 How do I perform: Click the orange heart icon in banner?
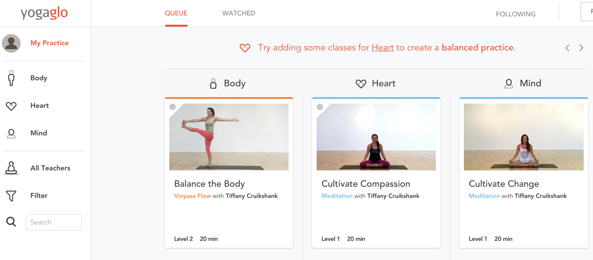[245, 48]
